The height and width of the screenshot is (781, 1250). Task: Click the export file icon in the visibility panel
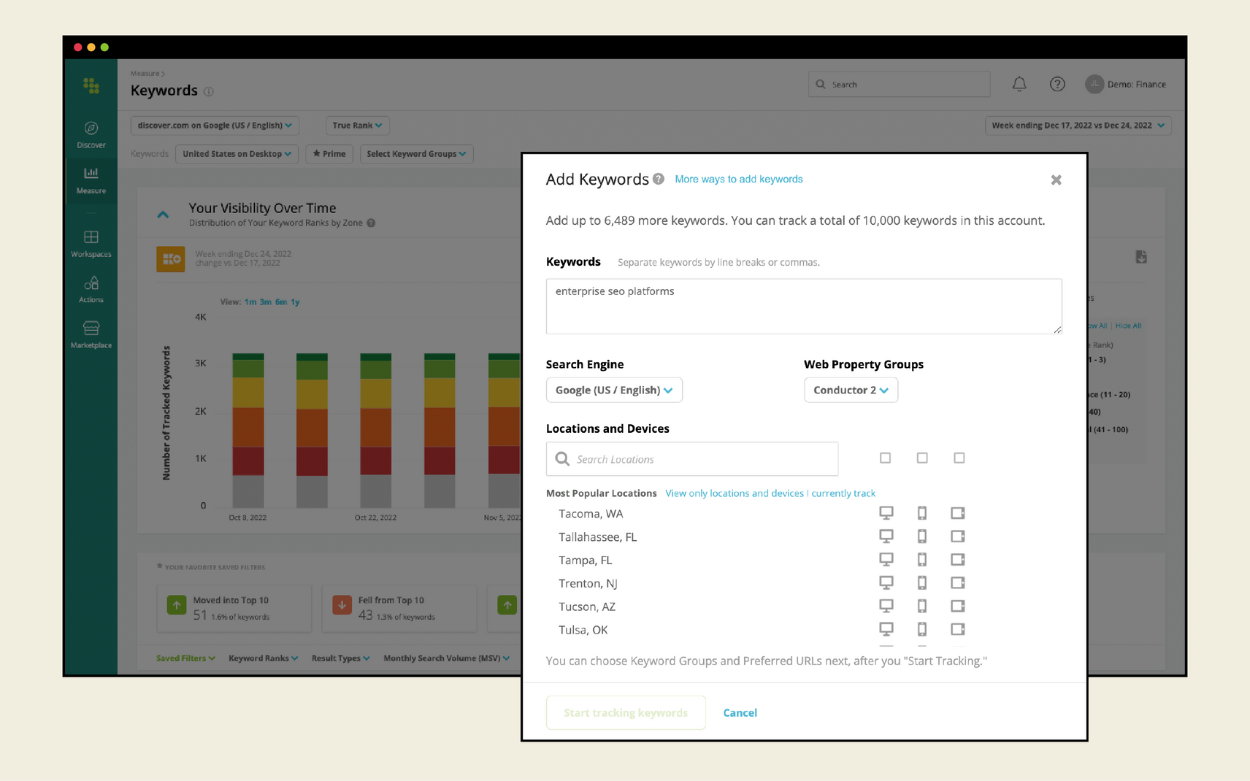(1141, 257)
